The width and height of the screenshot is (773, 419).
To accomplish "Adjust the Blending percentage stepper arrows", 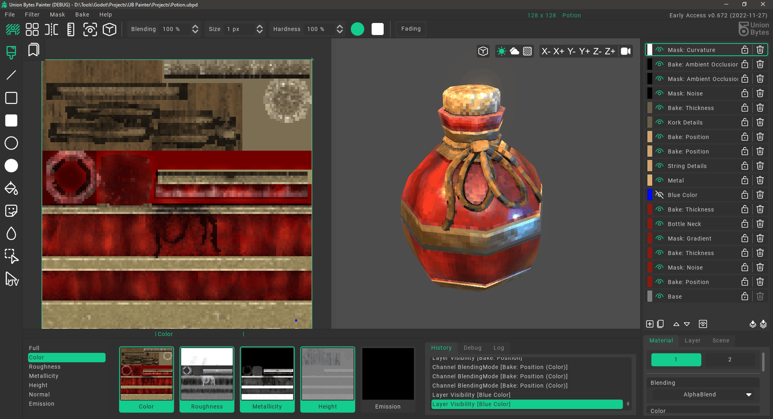I will click(x=195, y=29).
